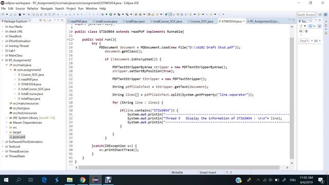
Task: Switch to the totalCourse.java editor tab
Action: pyautogui.click(x=106, y=22)
